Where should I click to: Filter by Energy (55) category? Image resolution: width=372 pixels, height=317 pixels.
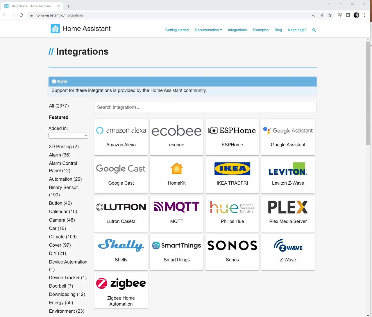point(61,303)
